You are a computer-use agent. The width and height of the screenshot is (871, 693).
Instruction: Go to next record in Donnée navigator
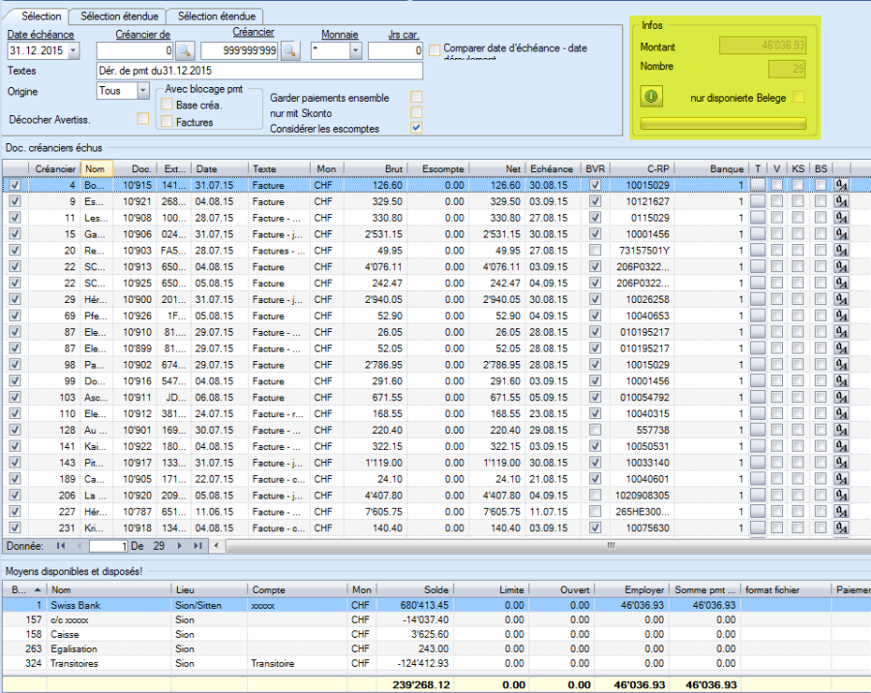pyautogui.click(x=181, y=546)
